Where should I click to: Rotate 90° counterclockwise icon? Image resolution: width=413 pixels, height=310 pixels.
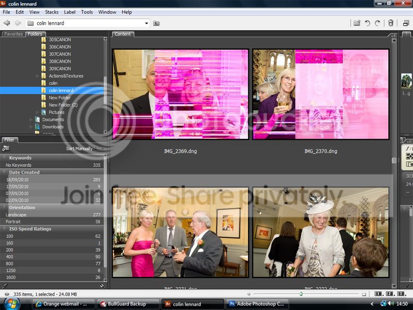[368, 23]
